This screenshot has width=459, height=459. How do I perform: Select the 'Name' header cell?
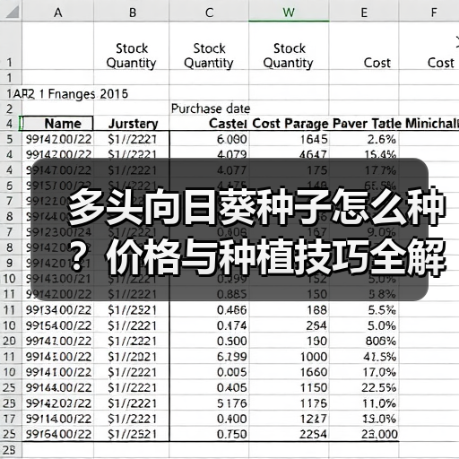(57, 124)
